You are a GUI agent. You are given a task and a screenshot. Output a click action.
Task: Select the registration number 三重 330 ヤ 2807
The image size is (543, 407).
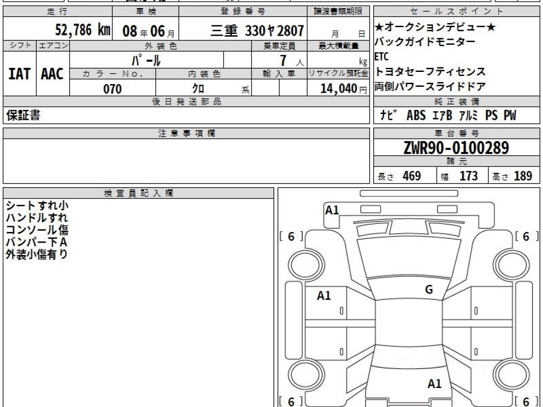pos(257,31)
